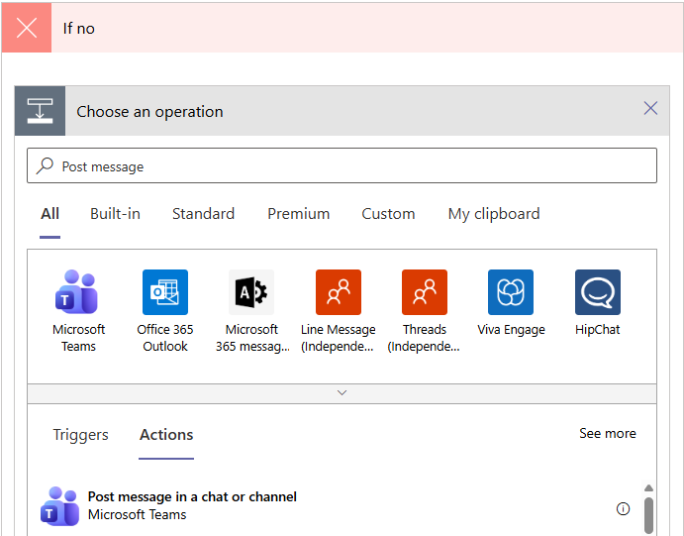Viewport: 684px width, 536px height.
Task: Open the Microsoft 365 message connector
Action: coord(251,292)
